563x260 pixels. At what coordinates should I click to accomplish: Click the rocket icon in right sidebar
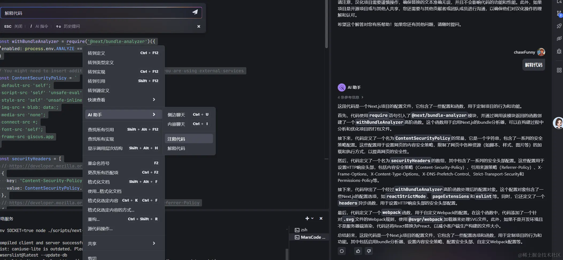point(559,26)
